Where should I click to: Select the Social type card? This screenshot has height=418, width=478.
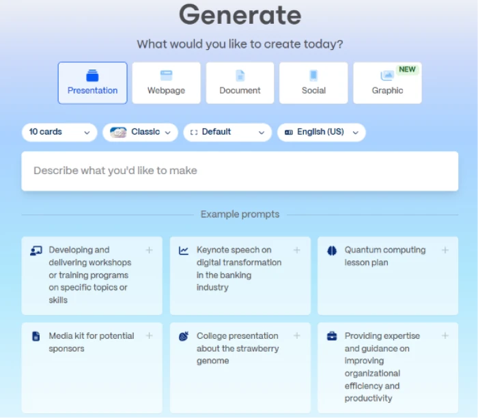313,83
